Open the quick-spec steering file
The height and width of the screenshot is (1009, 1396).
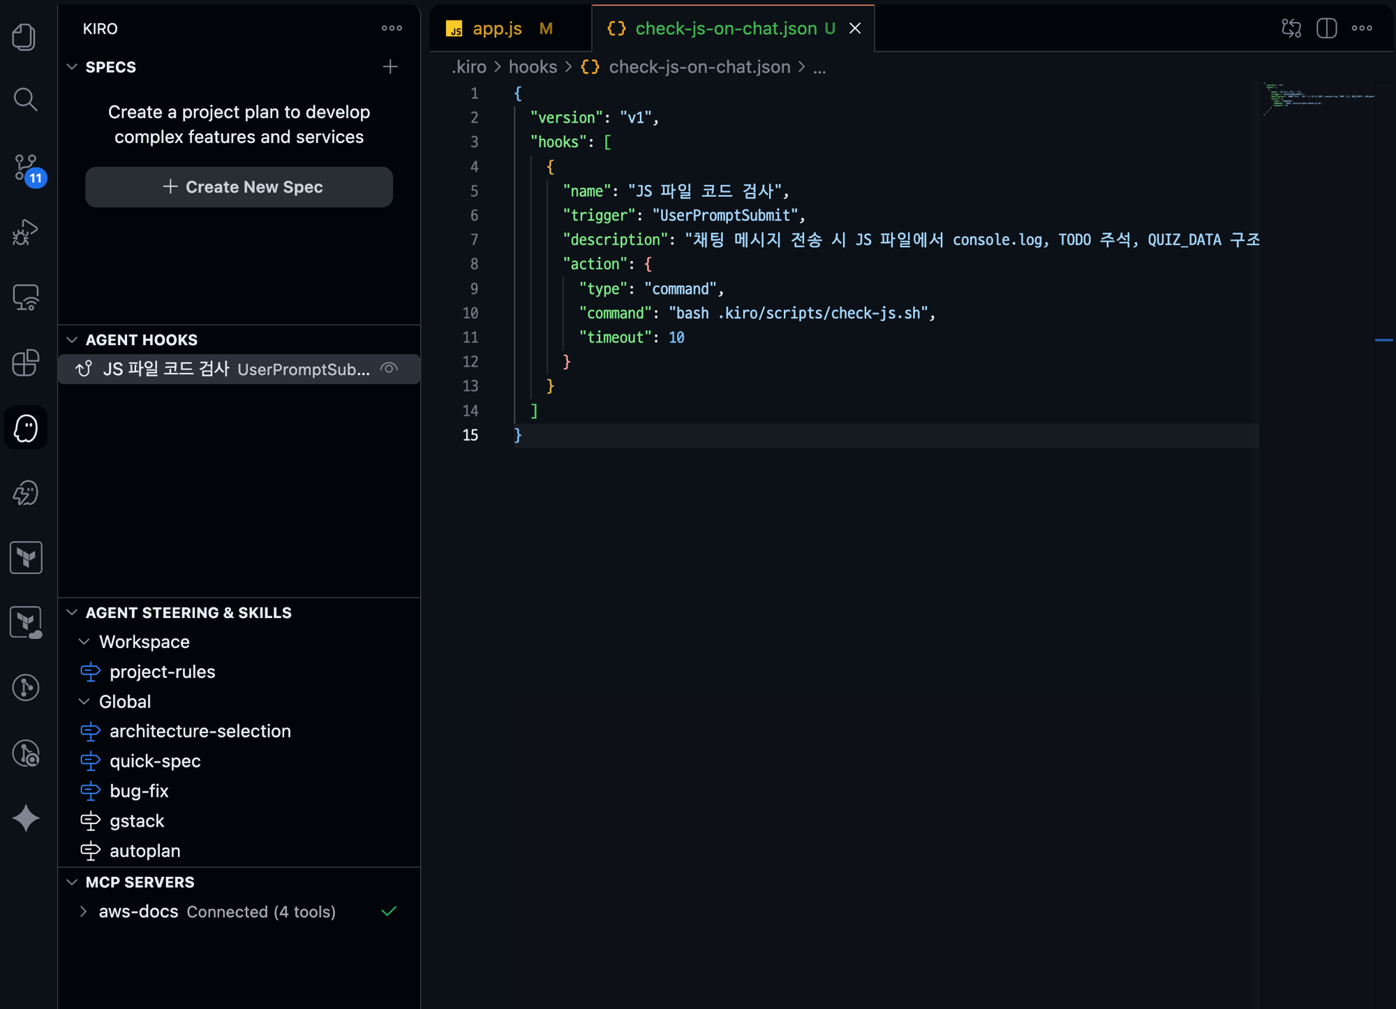tap(239, 761)
